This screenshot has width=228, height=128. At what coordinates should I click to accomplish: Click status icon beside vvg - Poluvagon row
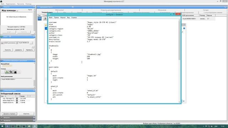coord(17,98)
